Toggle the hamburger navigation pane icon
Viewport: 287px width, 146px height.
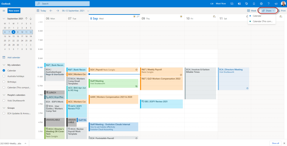[4, 11]
